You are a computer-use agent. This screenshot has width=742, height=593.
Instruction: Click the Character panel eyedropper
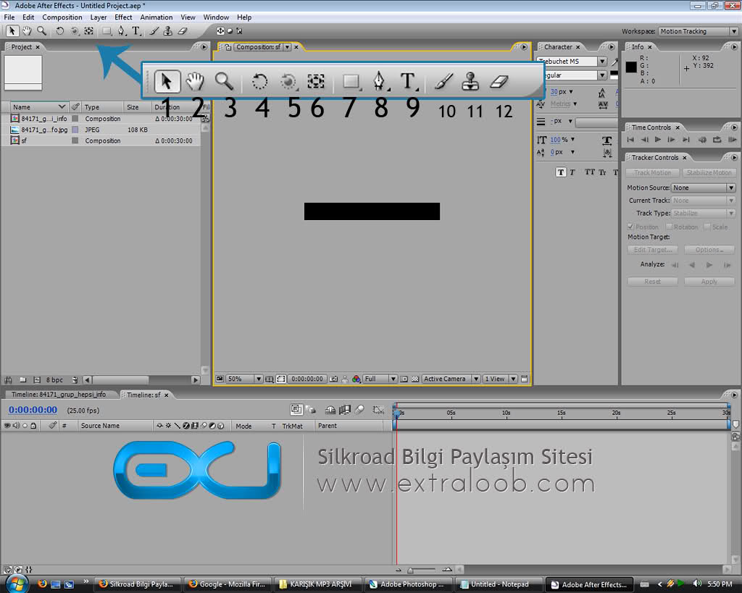pos(614,62)
